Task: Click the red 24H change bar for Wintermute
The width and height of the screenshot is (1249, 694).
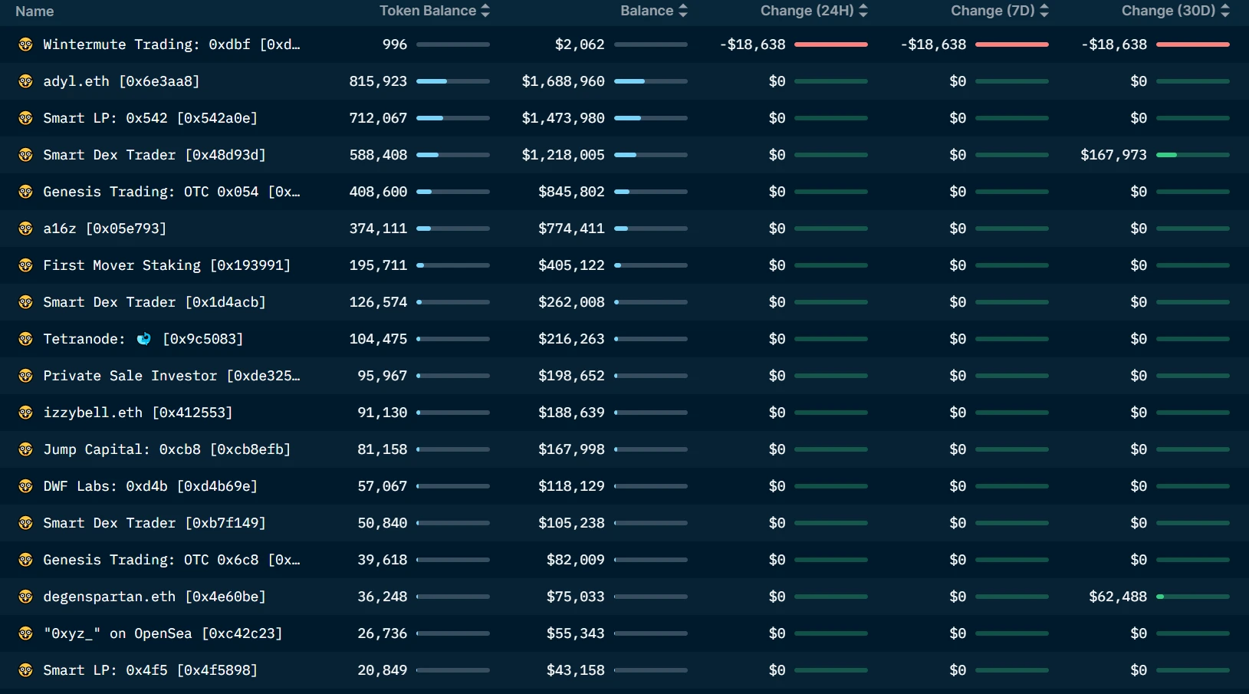Action: pyautogui.click(x=830, y=44)
